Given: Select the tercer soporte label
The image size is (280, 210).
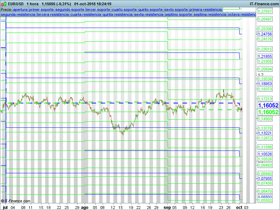Looking at the screenshot, I should click(98, 9).
